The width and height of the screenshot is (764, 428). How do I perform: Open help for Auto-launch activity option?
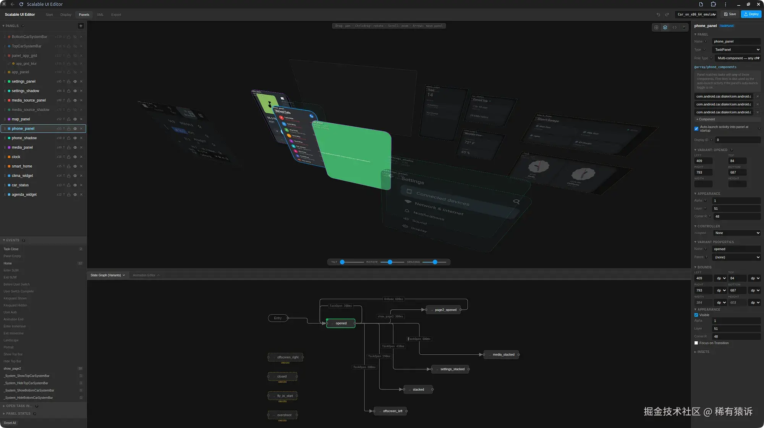[759, 129]
